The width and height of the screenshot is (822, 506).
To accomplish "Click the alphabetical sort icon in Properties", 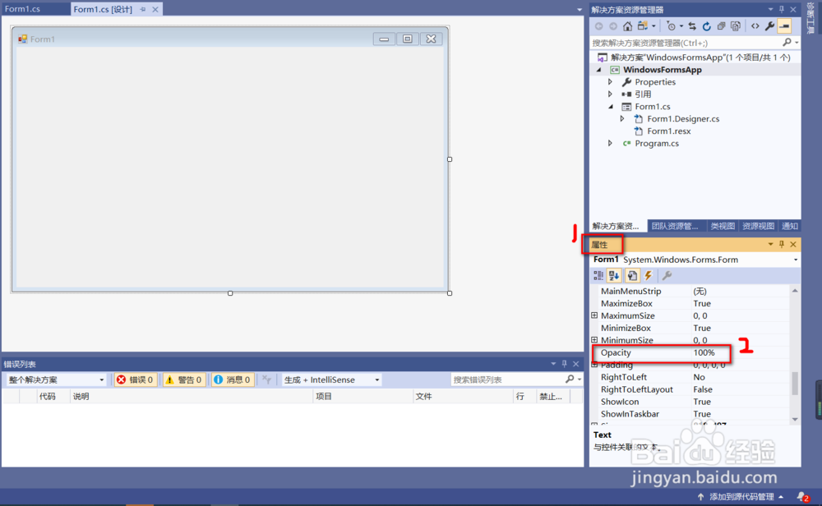I will (x=614, y=275).
